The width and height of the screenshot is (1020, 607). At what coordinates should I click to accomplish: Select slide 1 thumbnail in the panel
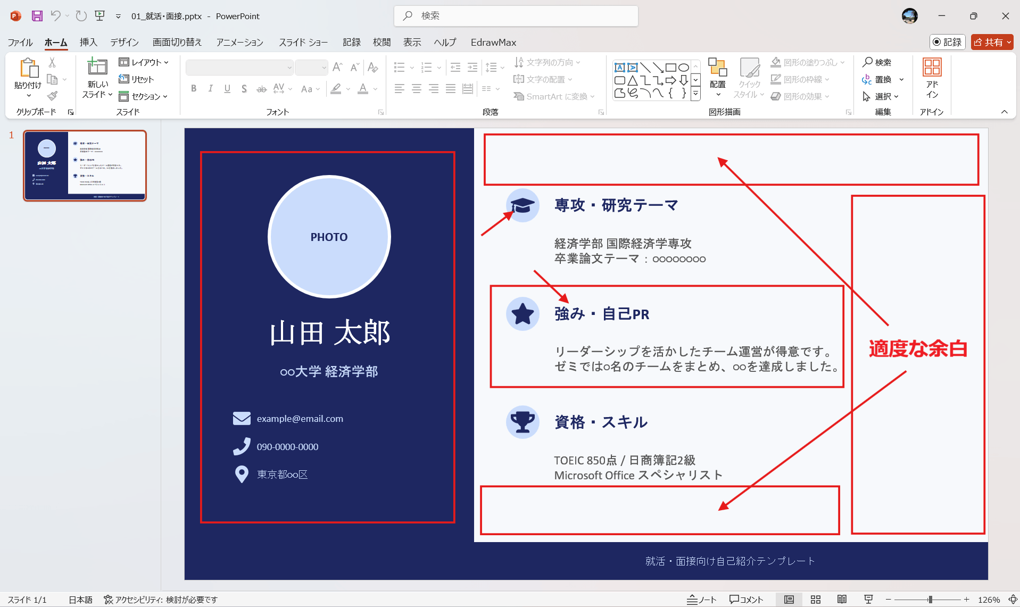coord(85,165)
